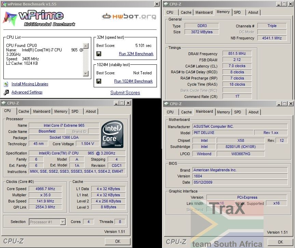295x248 pixels.
Task: Click CPU List scrollbar down arrow
Action: point(86,74)
